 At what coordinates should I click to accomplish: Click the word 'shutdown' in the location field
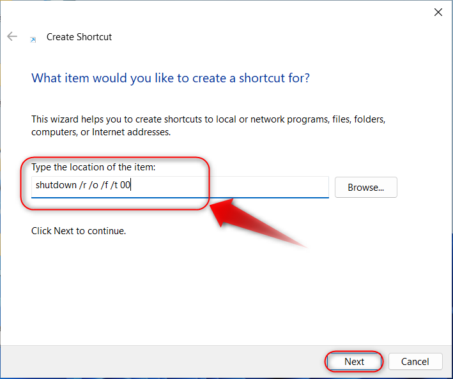(55, 186)
